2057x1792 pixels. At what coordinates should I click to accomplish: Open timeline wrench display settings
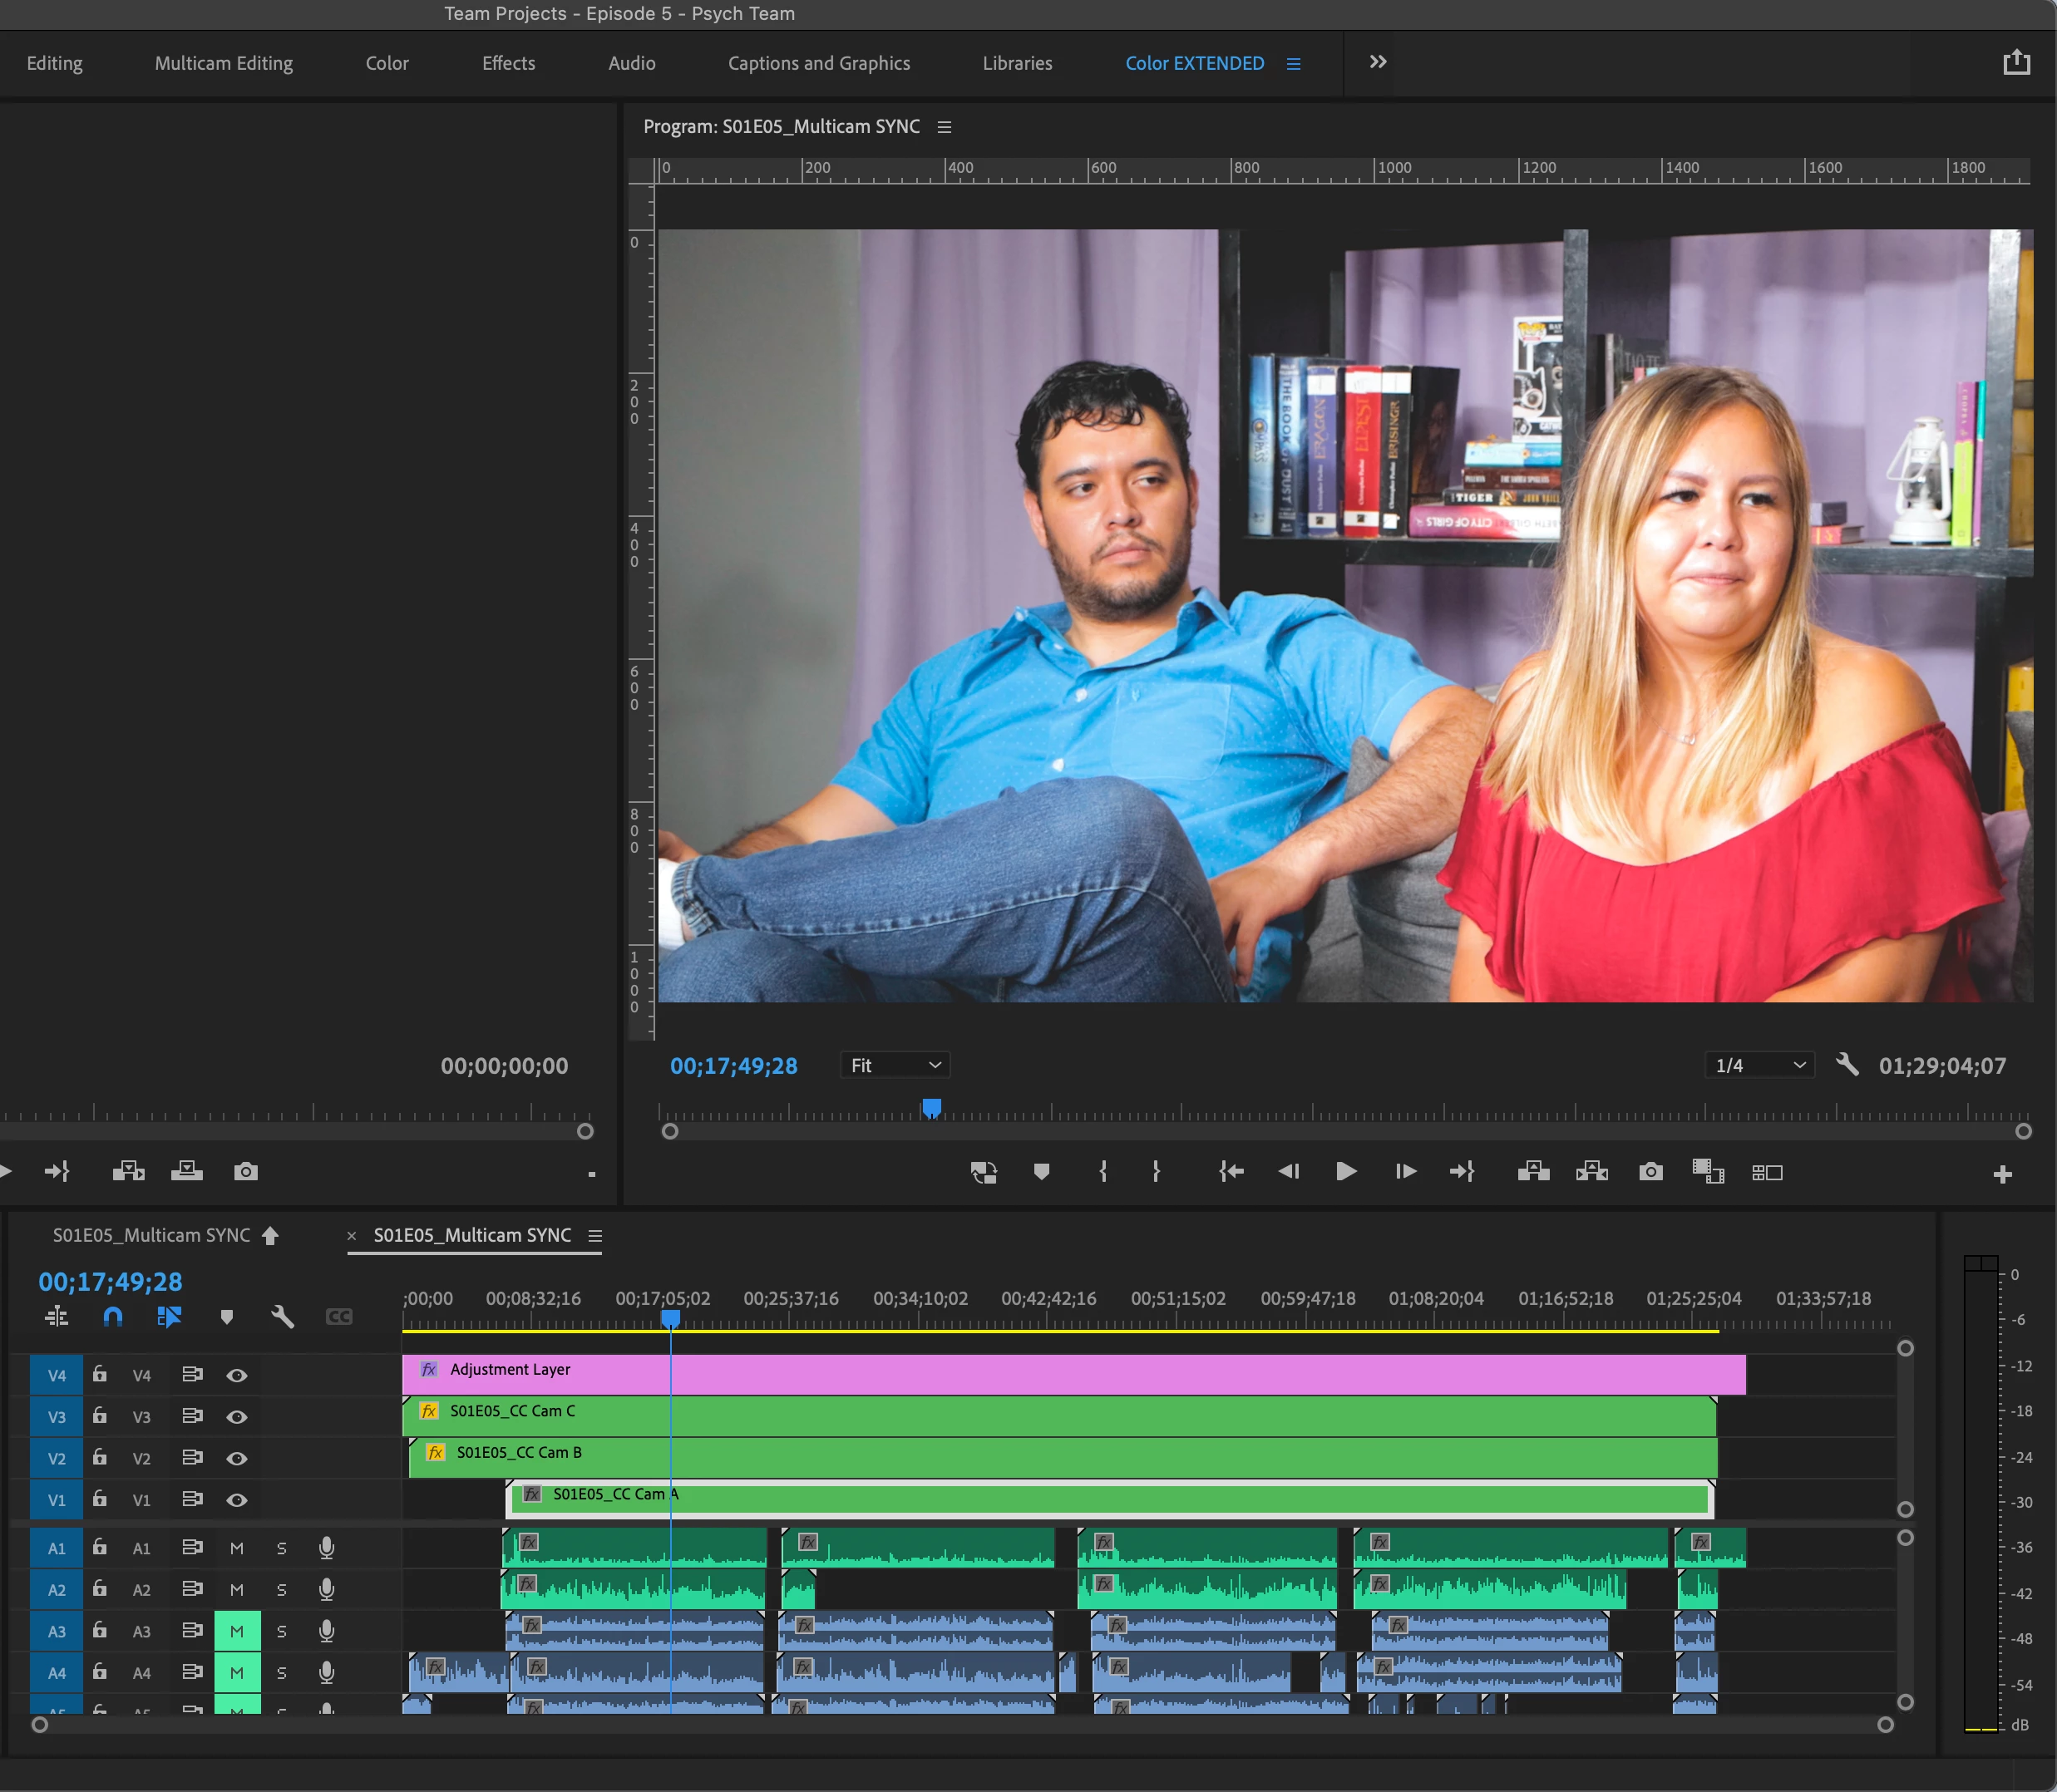[x=282, y=1317]
